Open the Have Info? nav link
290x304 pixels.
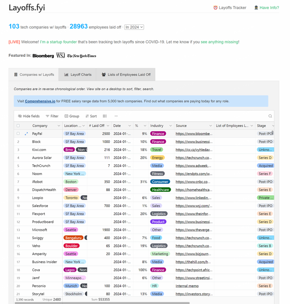267,7
